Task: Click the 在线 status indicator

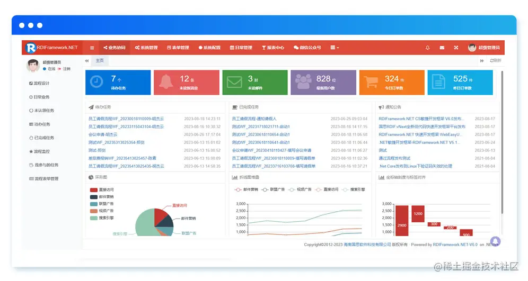Action: coord(49,69)
